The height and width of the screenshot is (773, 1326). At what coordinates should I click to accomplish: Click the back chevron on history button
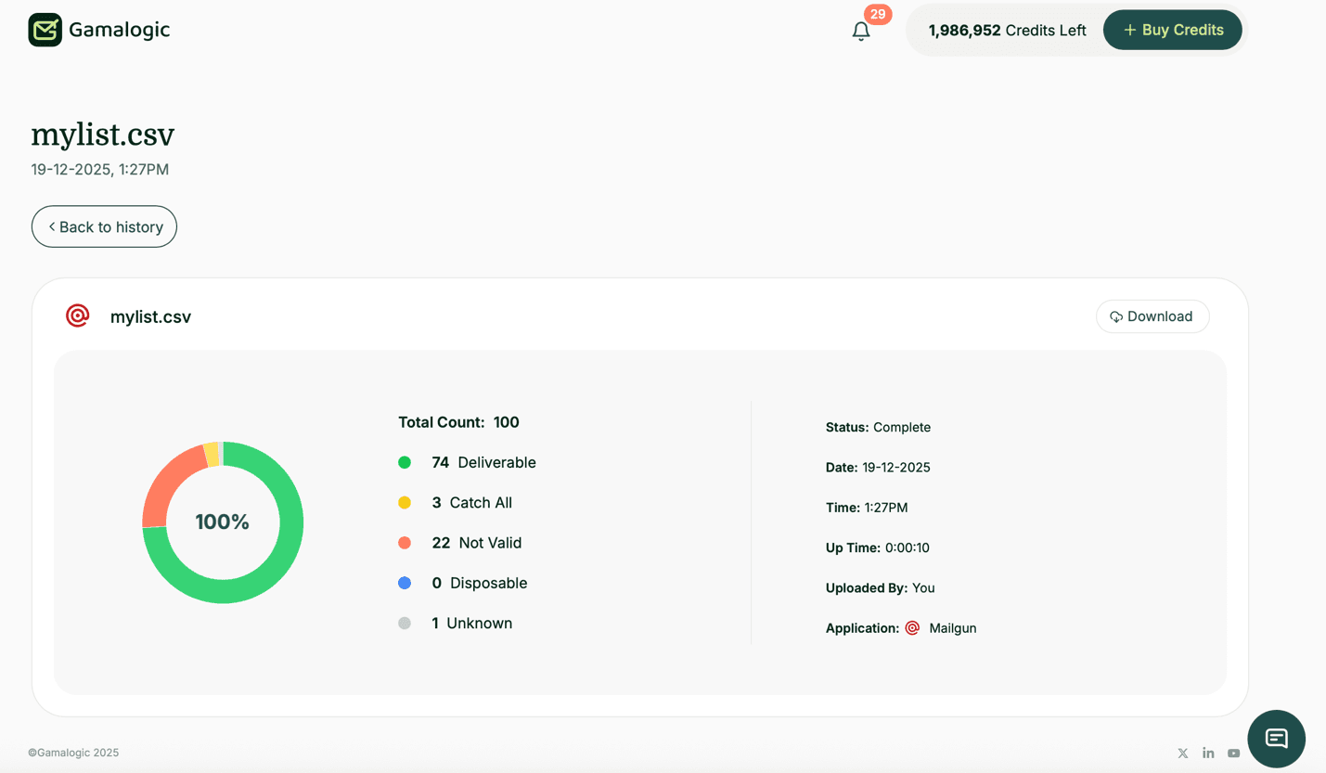coord(51,225)
